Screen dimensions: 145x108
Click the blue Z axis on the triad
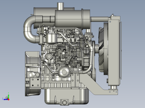point(6,99)
